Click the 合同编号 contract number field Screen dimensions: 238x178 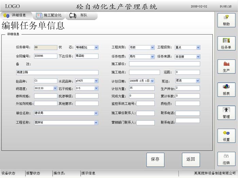pos(46,56)
